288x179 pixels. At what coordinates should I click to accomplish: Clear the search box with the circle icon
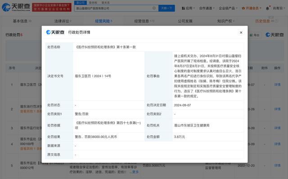tap(154, 8)
